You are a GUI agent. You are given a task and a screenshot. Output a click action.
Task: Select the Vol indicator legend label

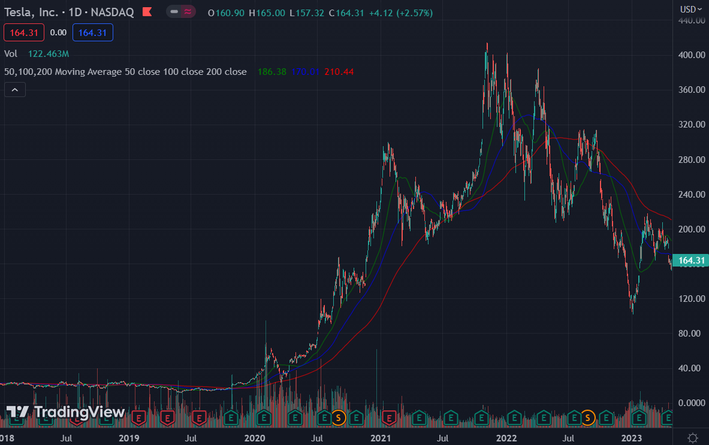pos(10,54)
